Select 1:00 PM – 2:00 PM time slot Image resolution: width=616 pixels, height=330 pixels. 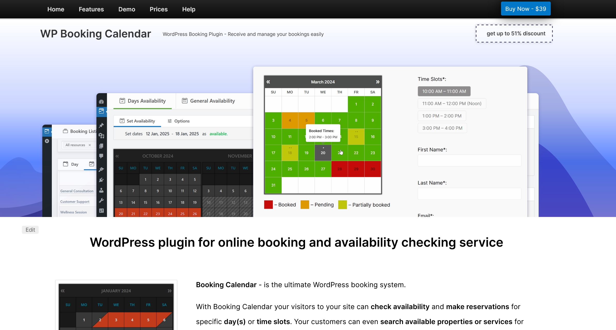point(442,116)
